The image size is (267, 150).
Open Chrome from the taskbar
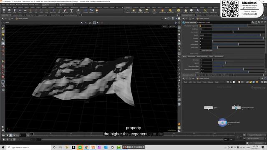pyautogui.click(x=86, y=147)
